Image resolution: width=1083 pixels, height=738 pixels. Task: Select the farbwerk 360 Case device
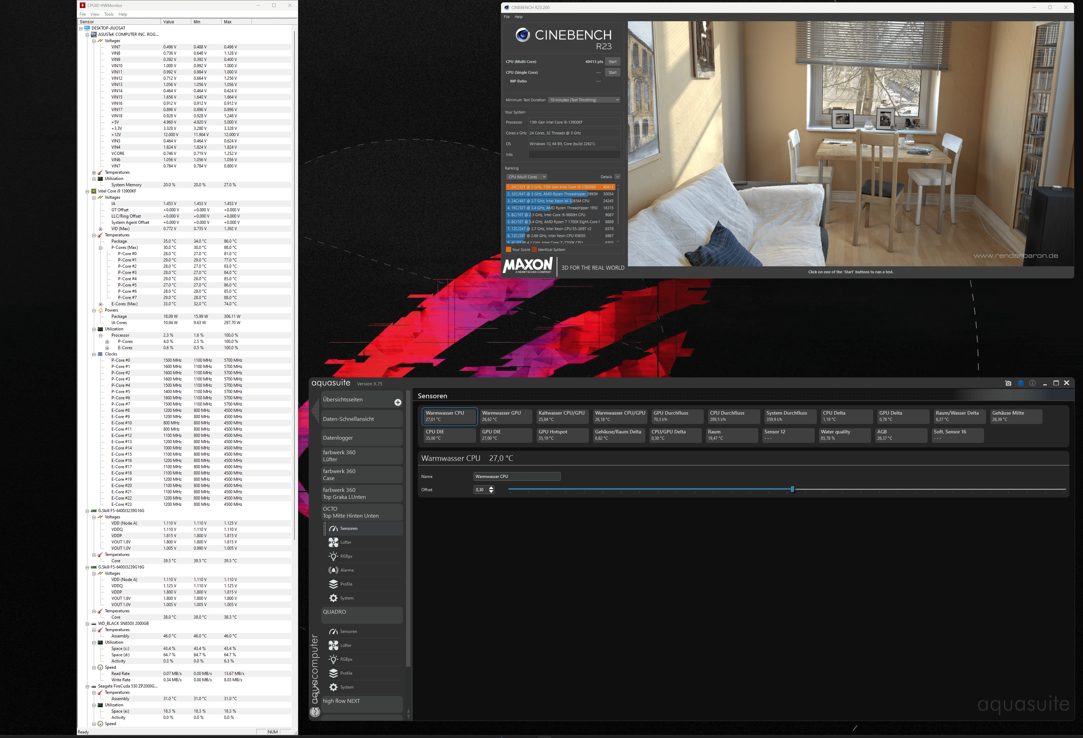pyautogui.click(x=362, y=475)
